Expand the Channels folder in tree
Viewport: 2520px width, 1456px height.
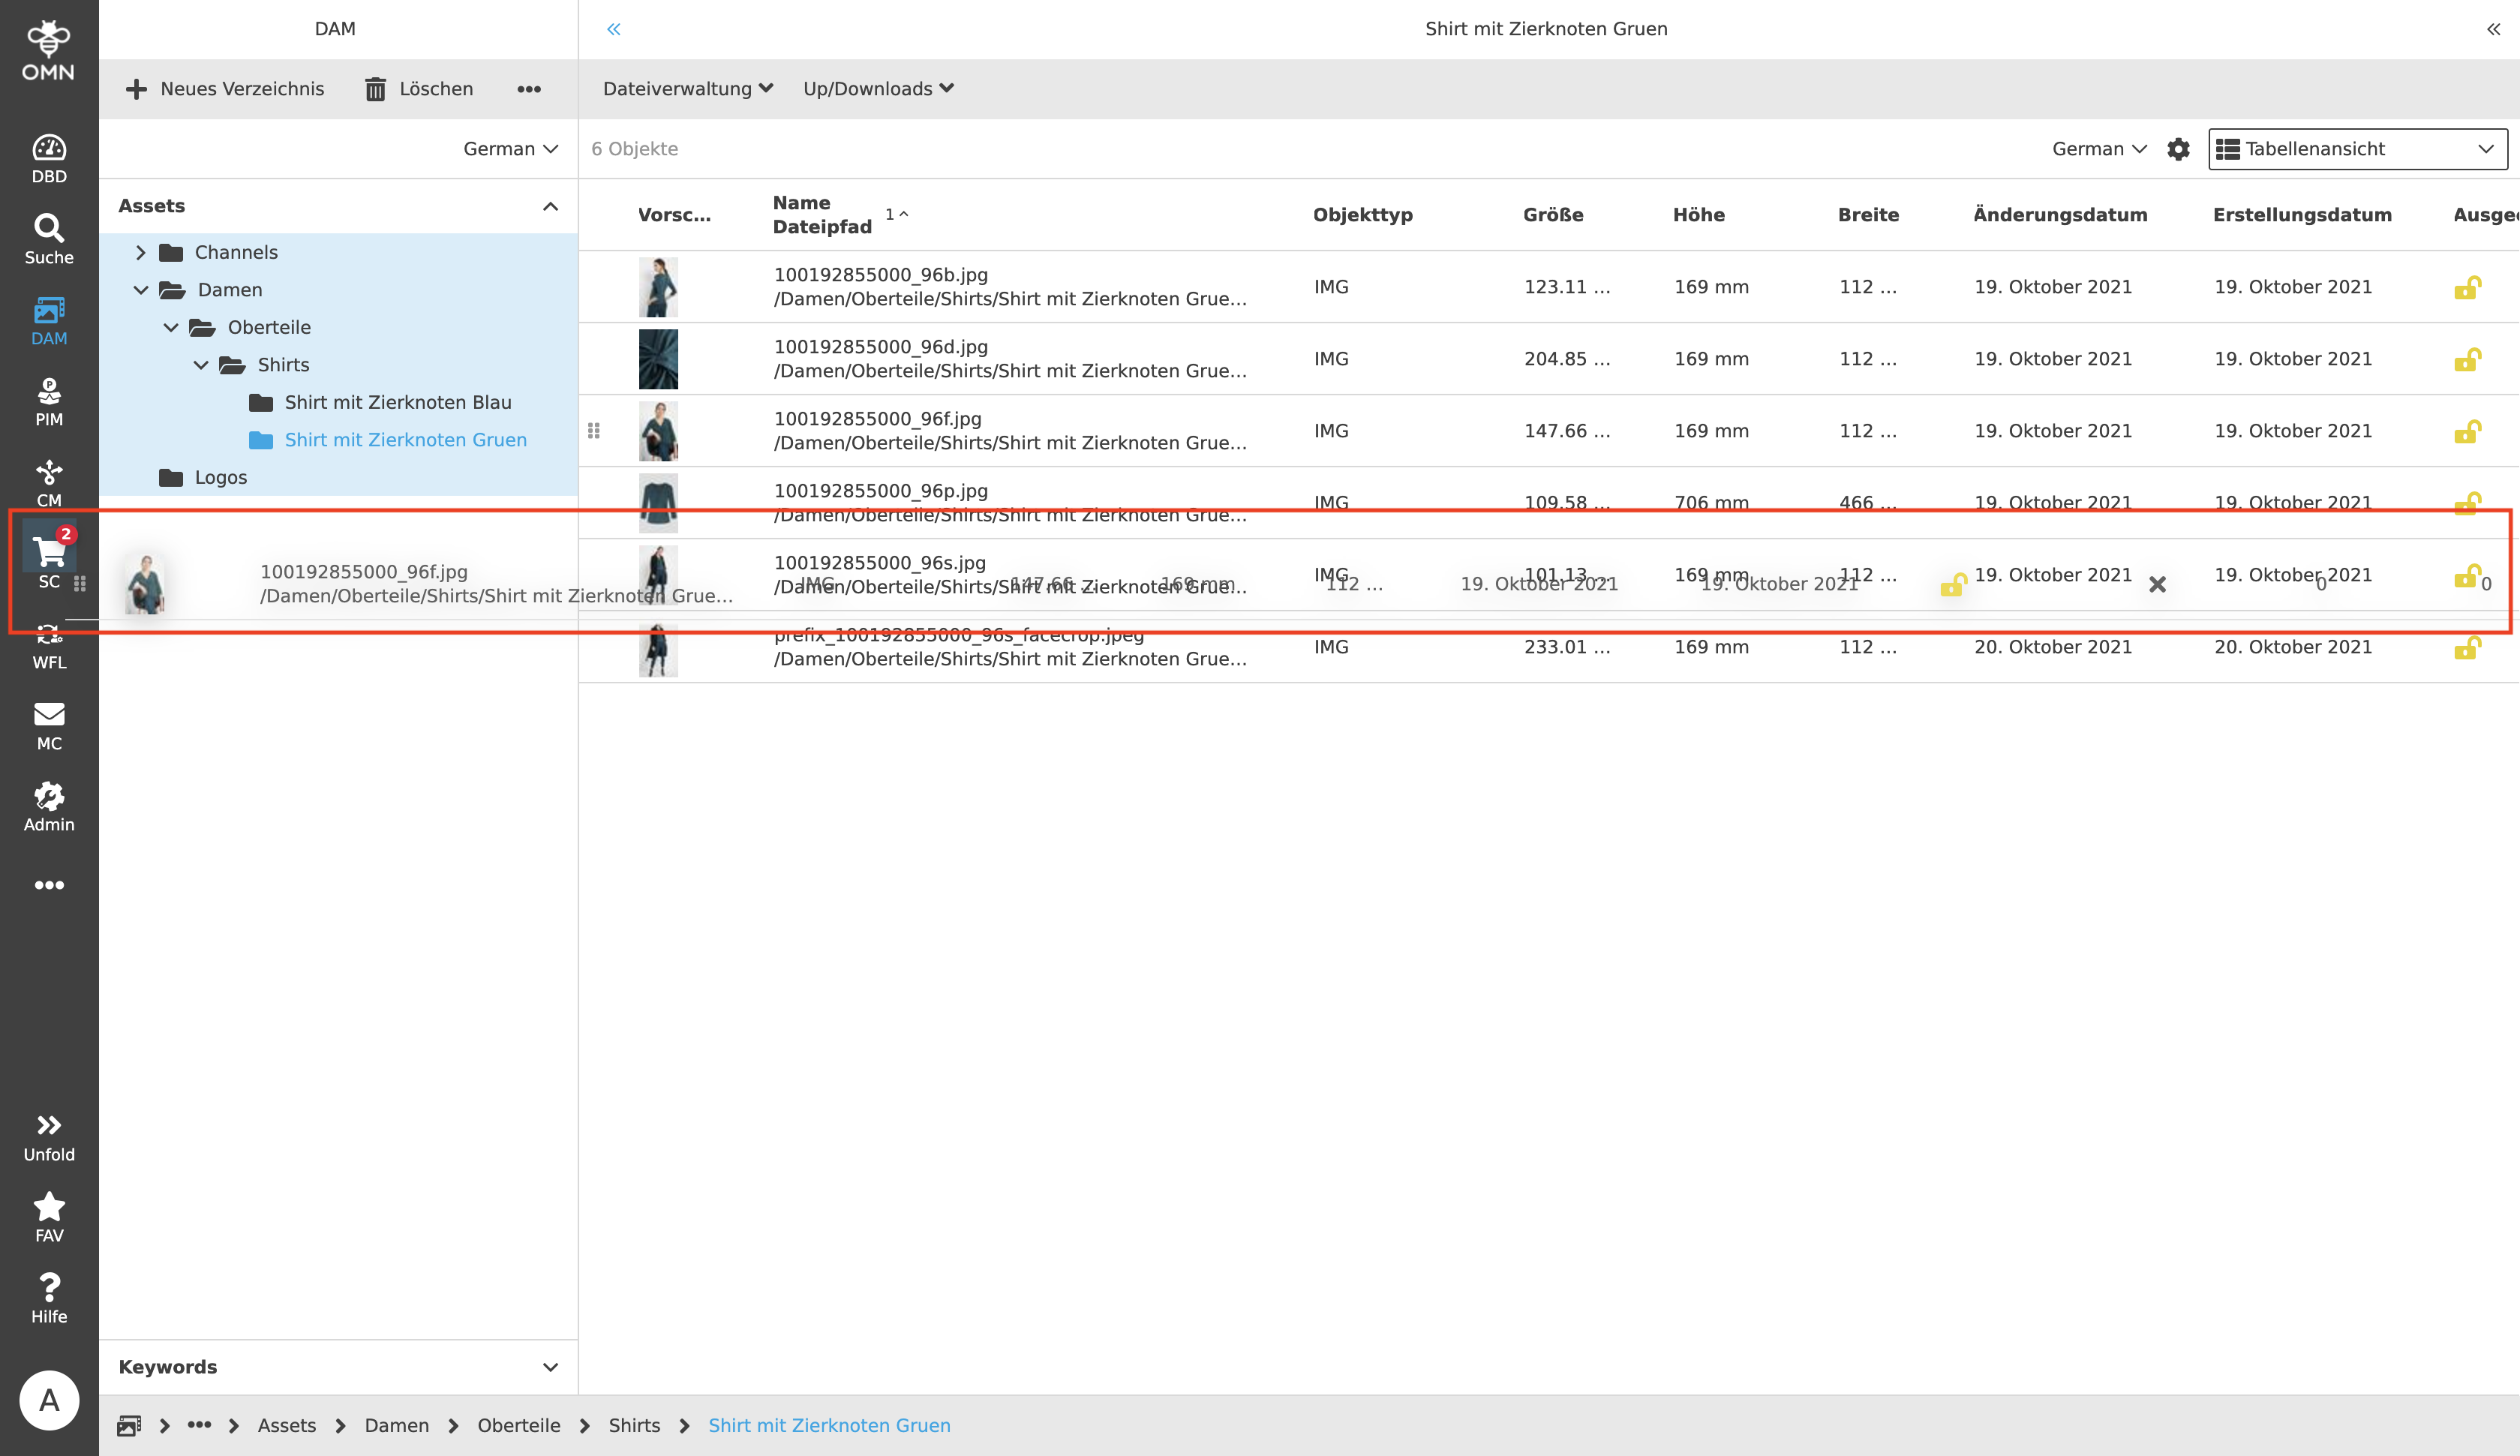pos(141,253)
